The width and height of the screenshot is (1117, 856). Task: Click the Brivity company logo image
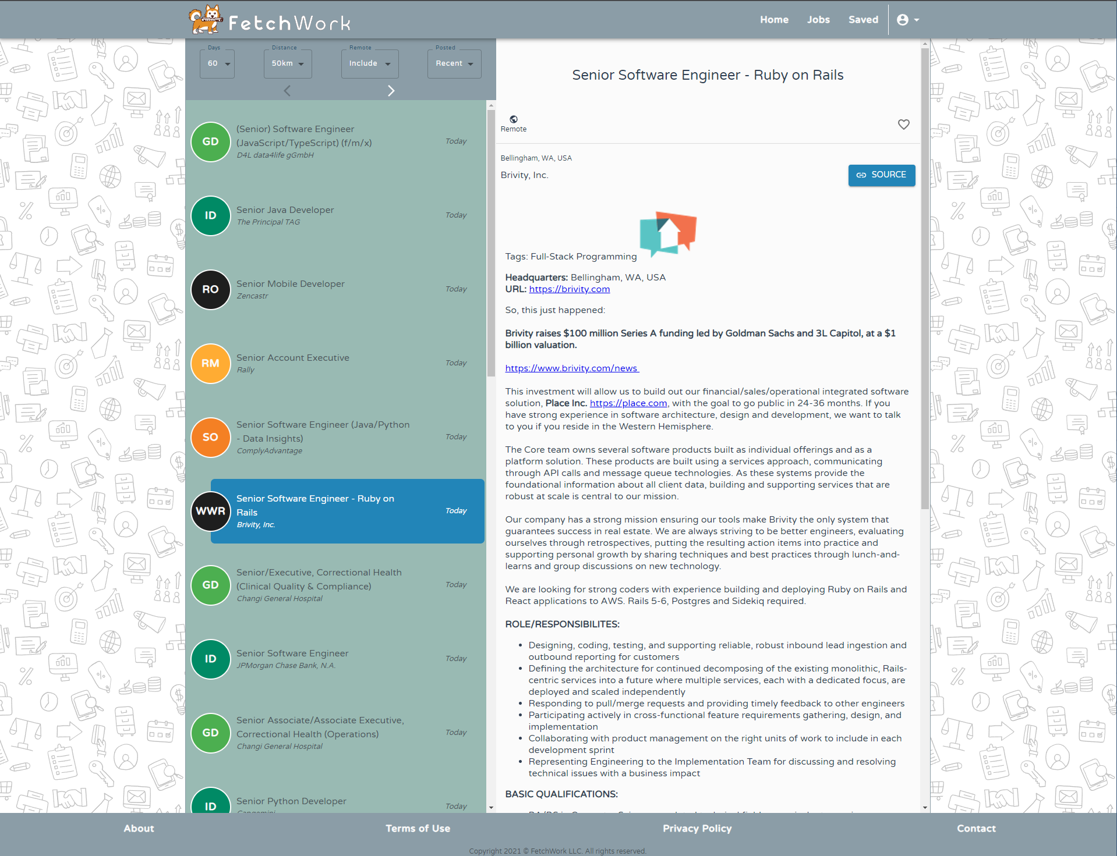click(x=668, y=234)
